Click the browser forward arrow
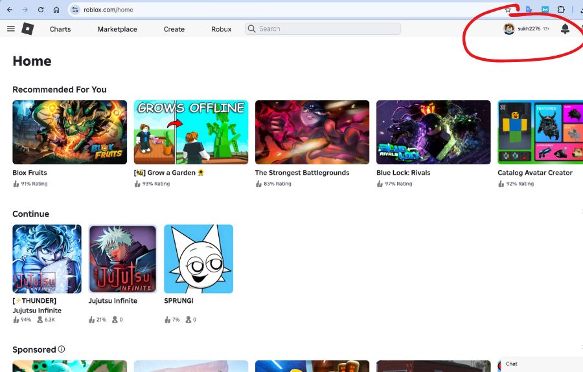The image size is (583, 372). click(x=25, y=10)
